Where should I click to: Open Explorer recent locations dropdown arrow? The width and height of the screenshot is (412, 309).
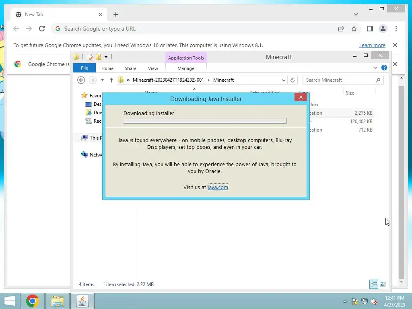102,80
